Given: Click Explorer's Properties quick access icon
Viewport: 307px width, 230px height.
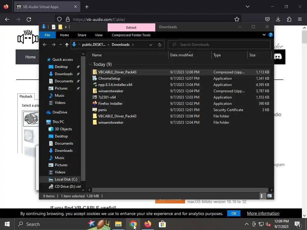Looking at the screenshot, I should coord(54,27).
